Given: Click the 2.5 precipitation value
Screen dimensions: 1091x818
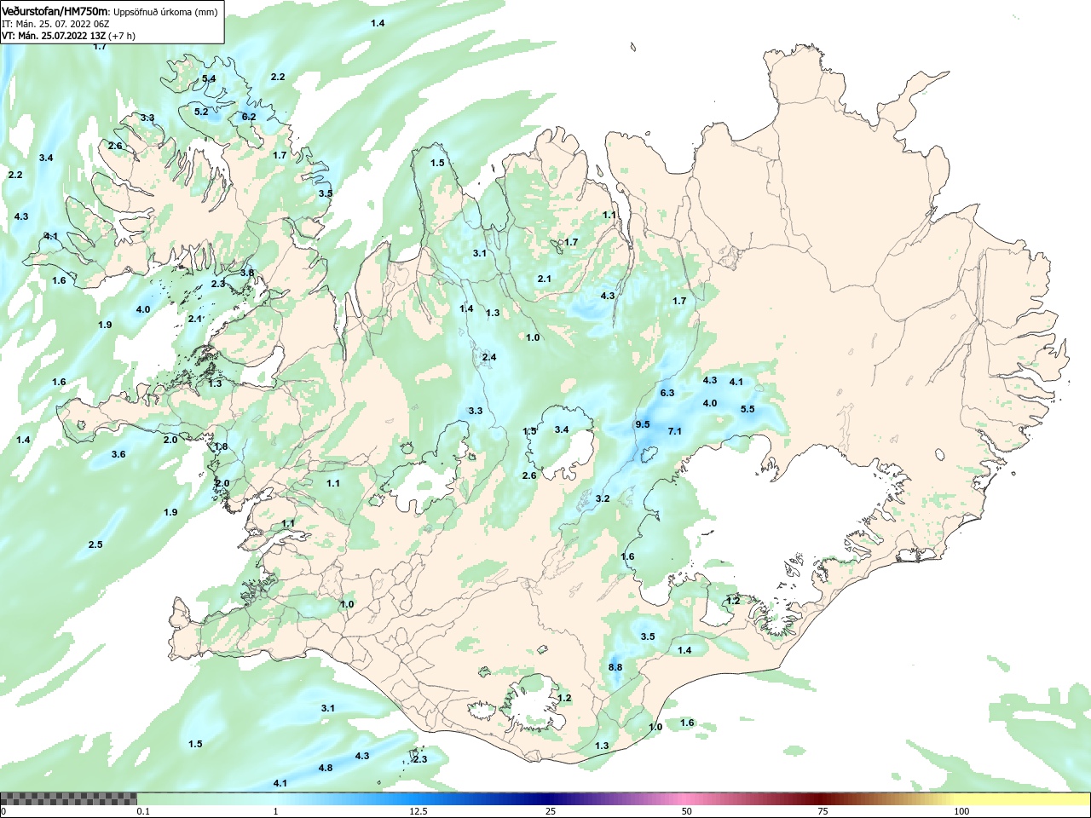Looking at the screenshot, I should pos(95,544).
